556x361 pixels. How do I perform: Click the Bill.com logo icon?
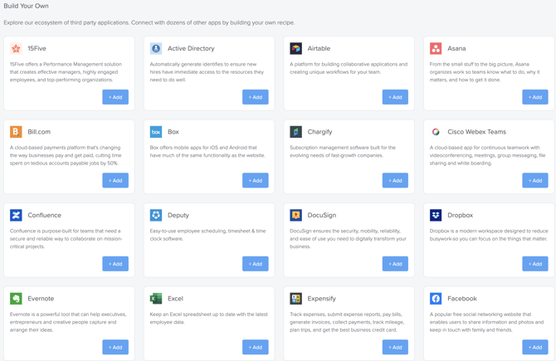(x=16, y=132)
